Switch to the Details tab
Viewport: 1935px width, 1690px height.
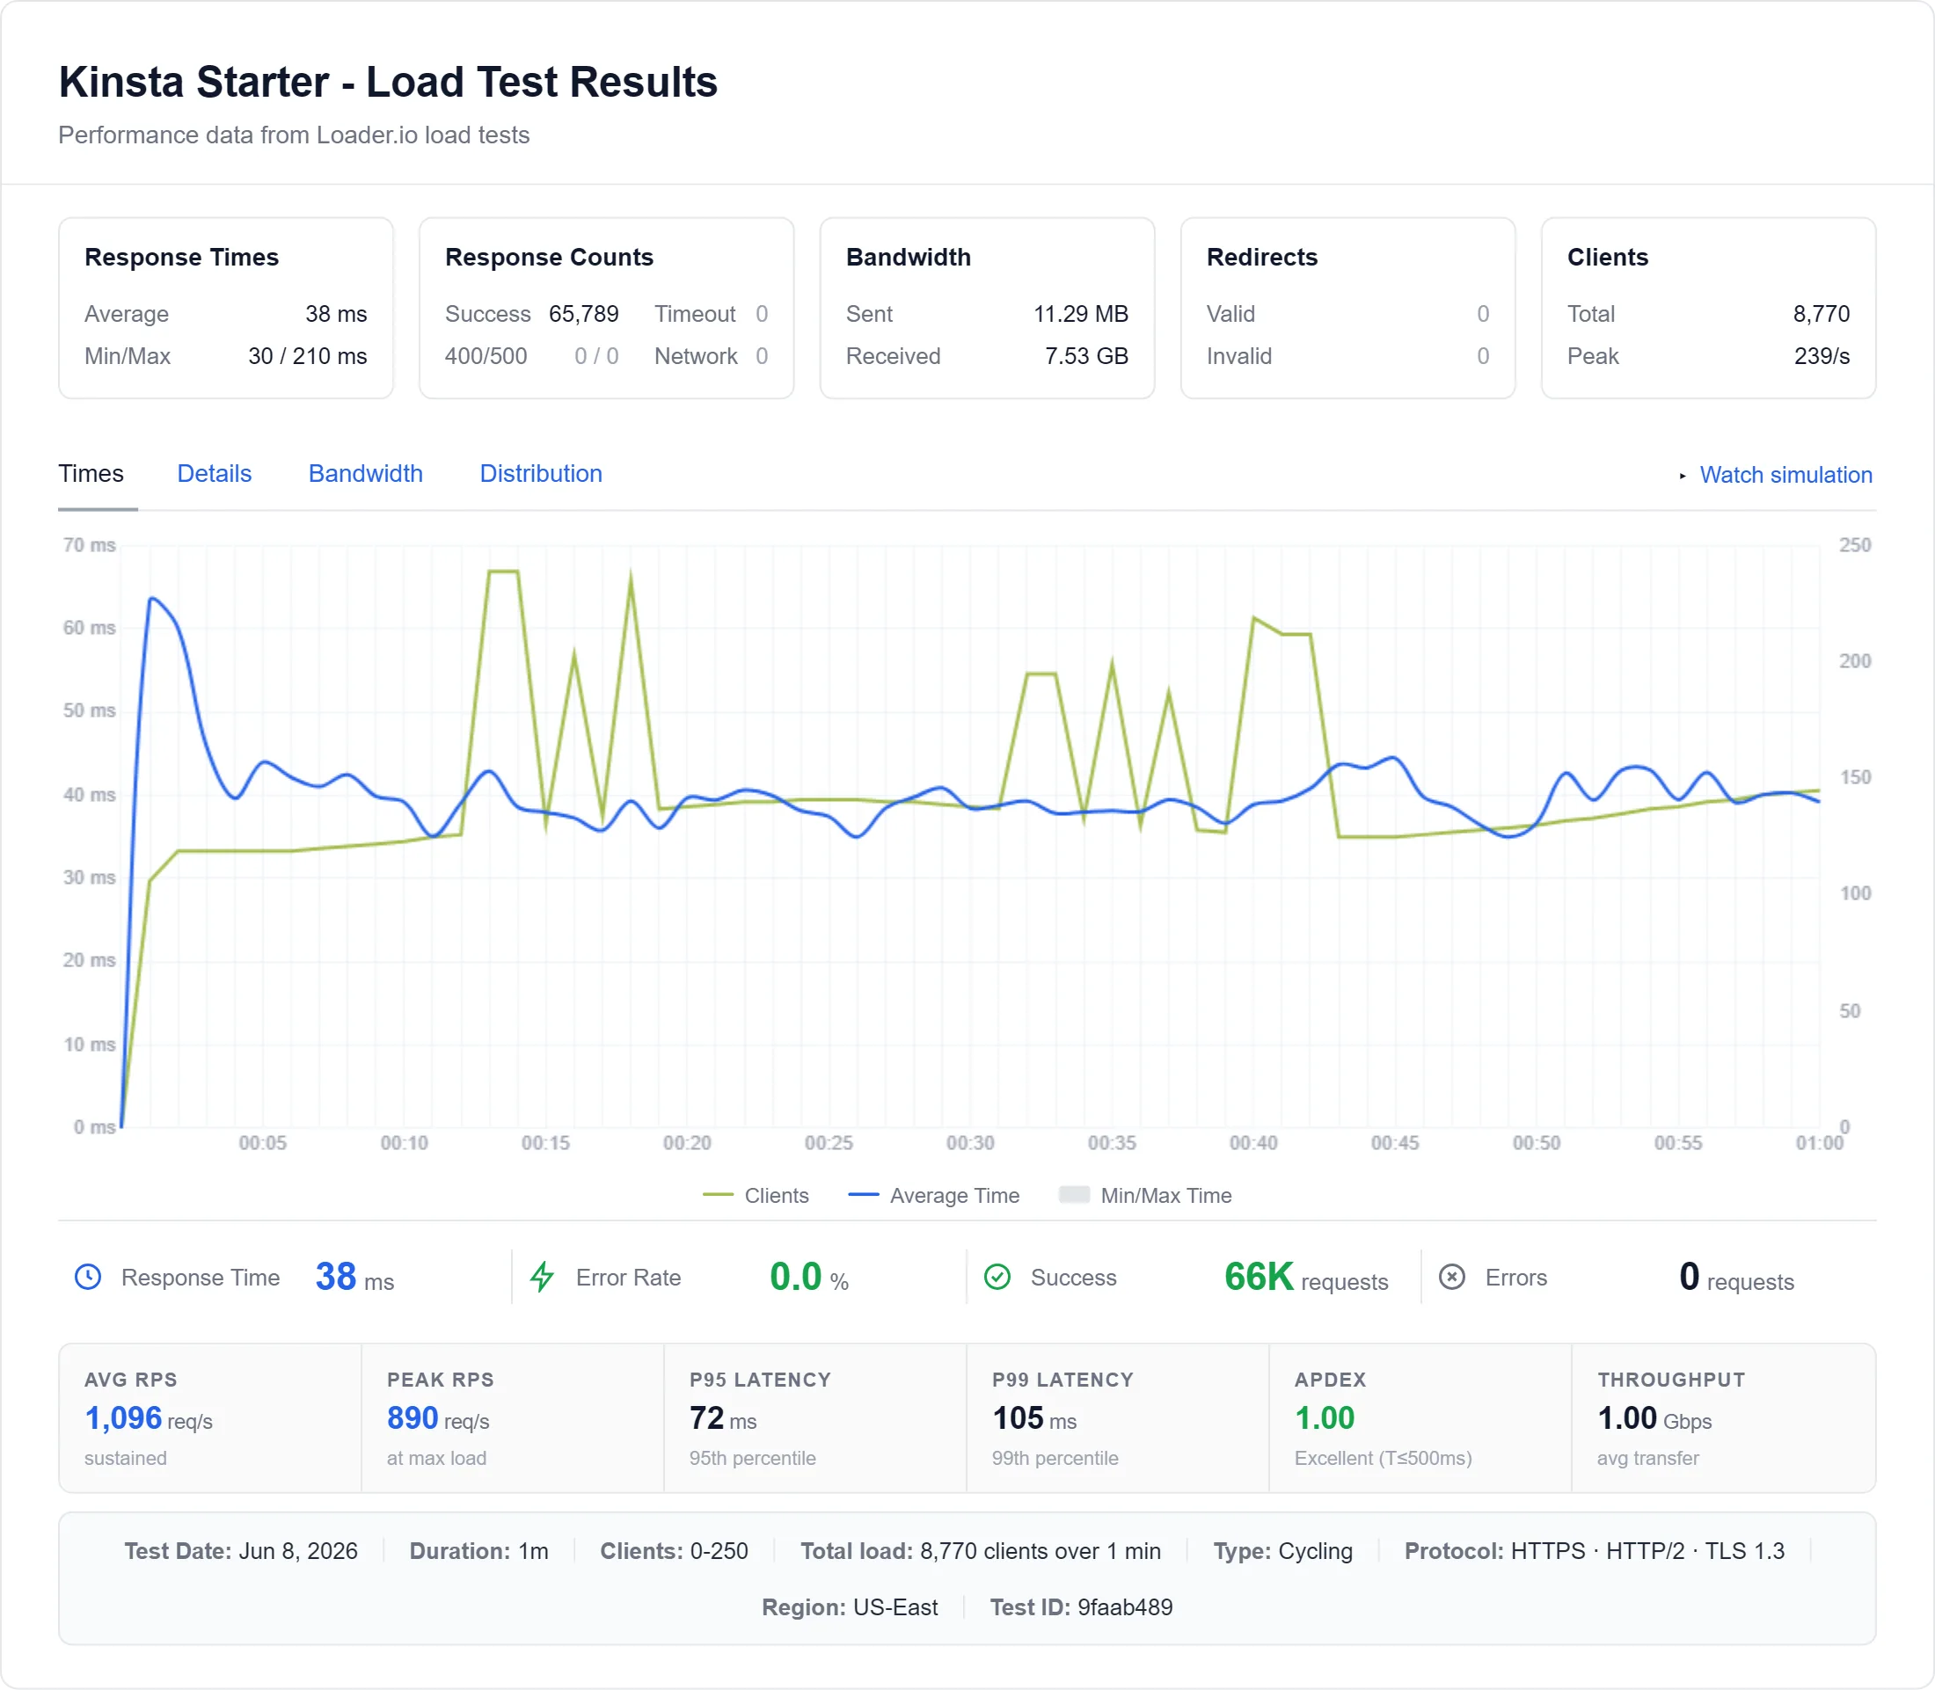(x=214, y=473)
